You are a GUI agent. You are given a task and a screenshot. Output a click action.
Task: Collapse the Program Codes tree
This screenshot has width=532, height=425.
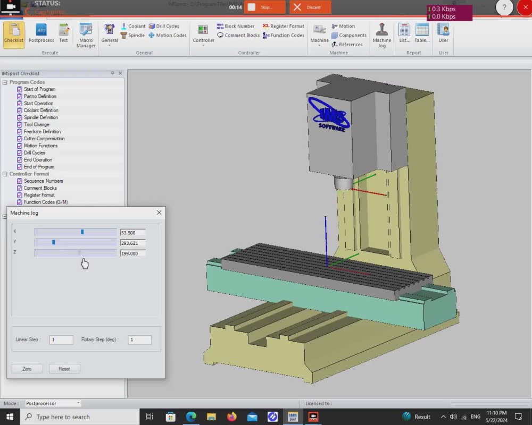point(4,82)
